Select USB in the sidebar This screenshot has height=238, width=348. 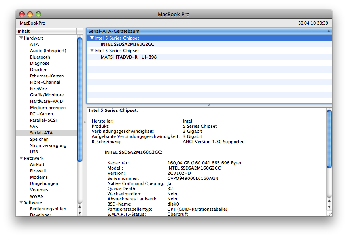point(34,152)
